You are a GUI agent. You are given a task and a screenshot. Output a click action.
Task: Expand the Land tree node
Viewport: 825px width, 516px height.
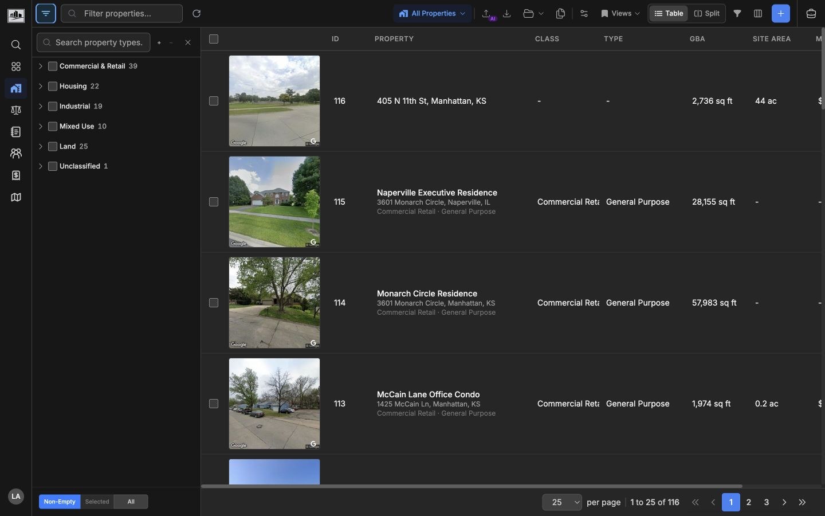(40, 146)
